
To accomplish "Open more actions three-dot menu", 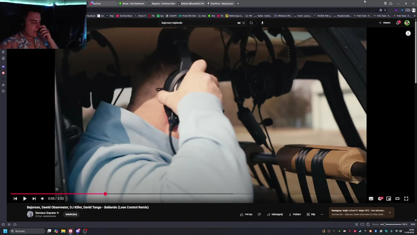I will pyautogui.click(x=322, y=214).
